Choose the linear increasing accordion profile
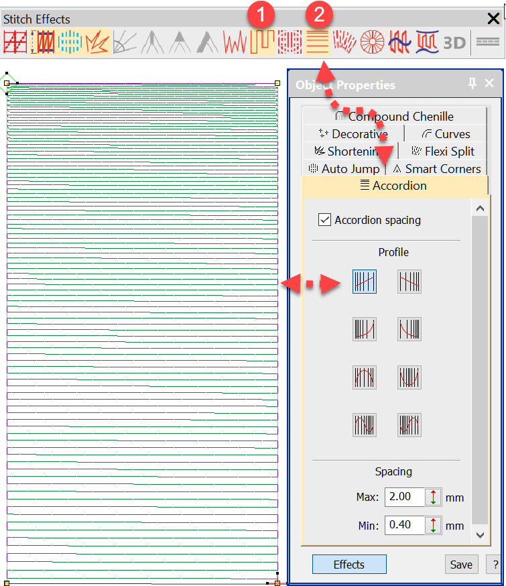506x586 pixels. [x=365, y=282]
